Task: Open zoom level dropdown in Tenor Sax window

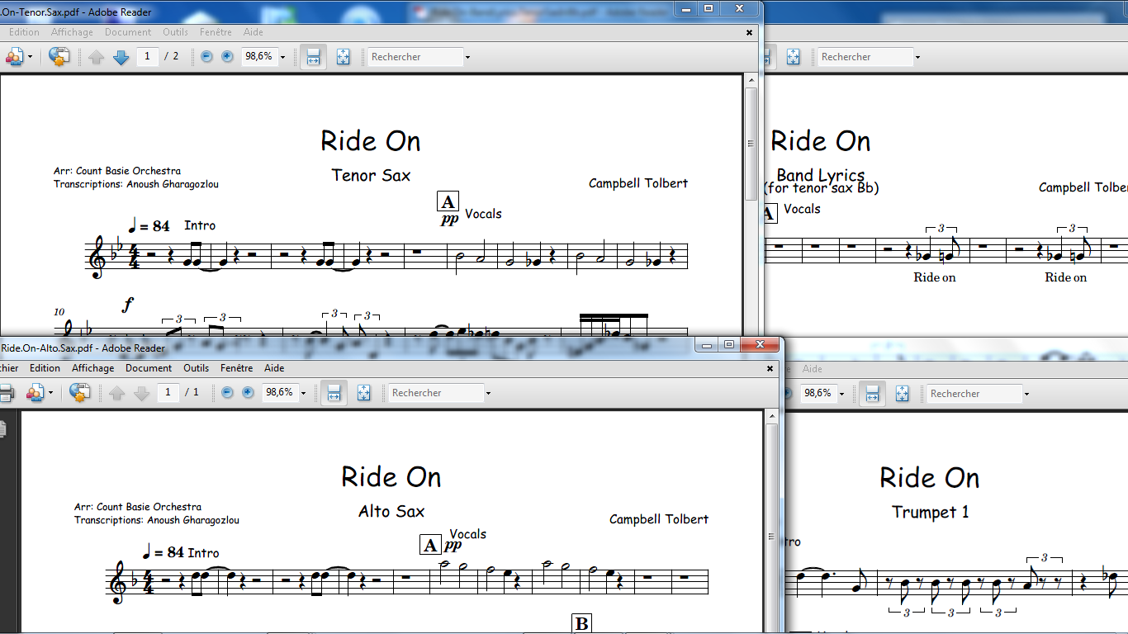Action: tap(282, 57)
